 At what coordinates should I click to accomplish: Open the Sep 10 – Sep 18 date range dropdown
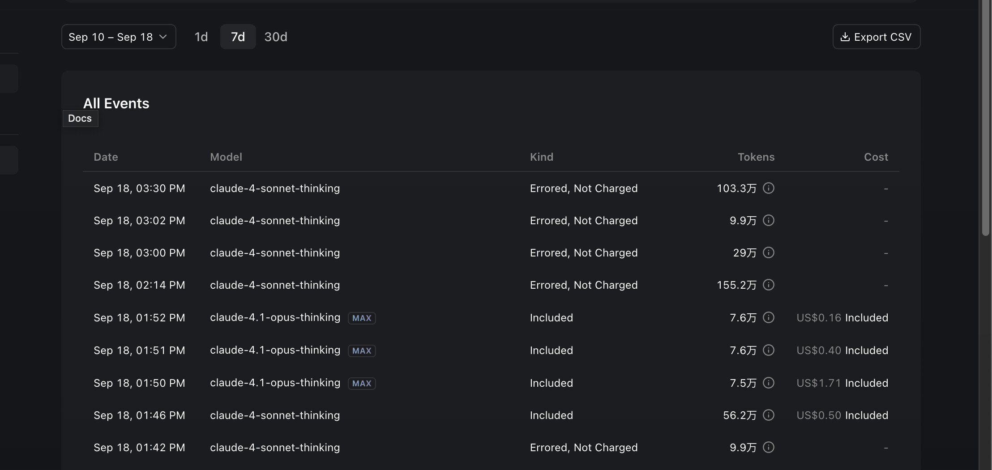tap(119, 37)
